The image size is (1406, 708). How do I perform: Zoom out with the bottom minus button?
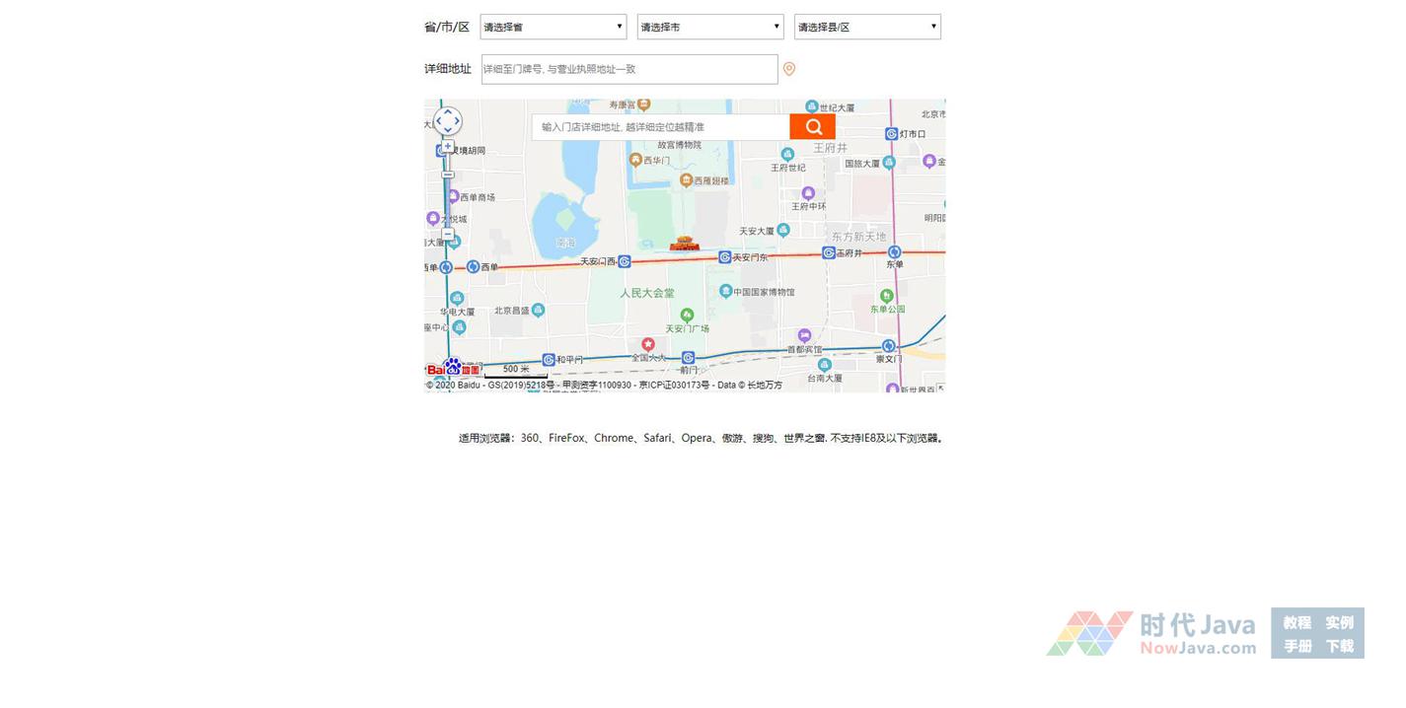448,235
